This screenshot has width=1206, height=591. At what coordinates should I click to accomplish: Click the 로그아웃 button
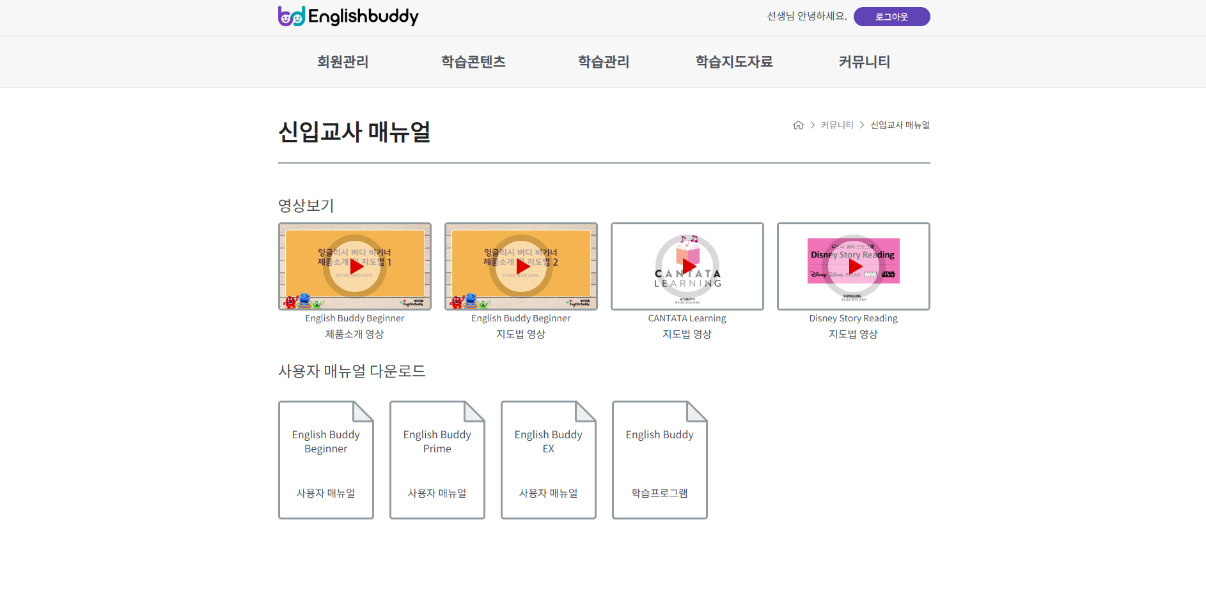[x=892, y=17]
